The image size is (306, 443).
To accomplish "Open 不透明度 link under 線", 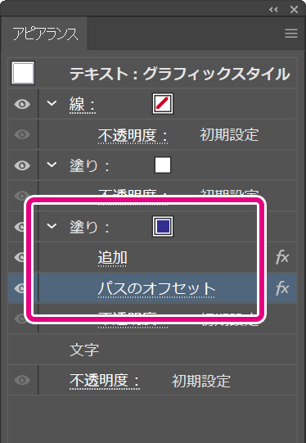I will [133, 136].
